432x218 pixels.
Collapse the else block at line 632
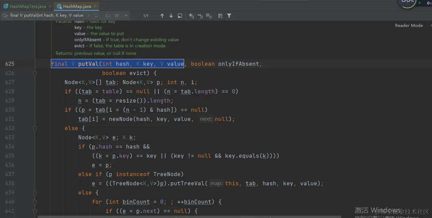tap(35, 128)
